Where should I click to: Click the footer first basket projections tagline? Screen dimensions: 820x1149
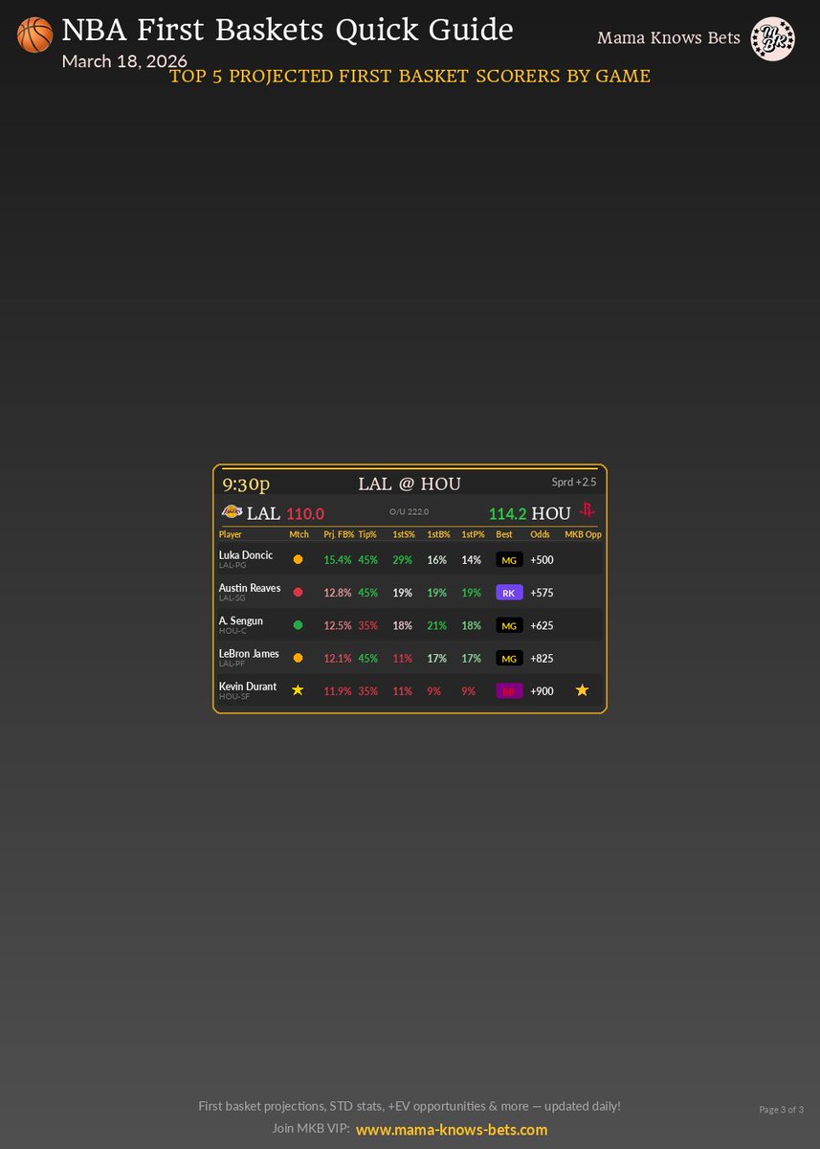pyautogui.click(x=410, y=1106)
